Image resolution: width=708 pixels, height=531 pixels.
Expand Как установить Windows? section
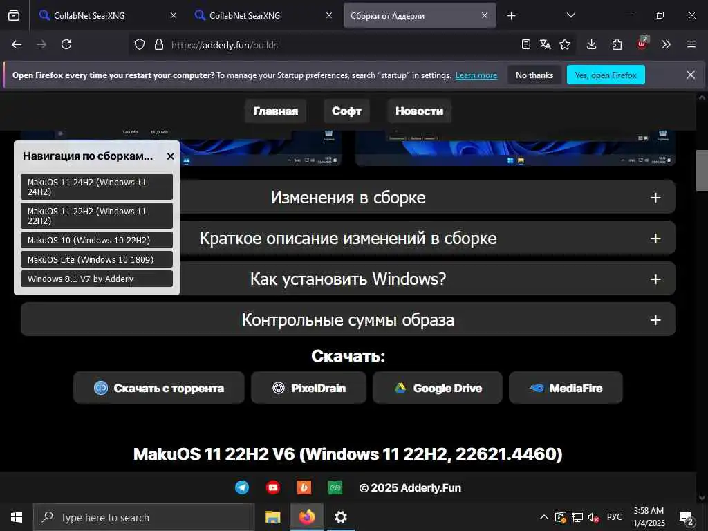tap(427, 279)
